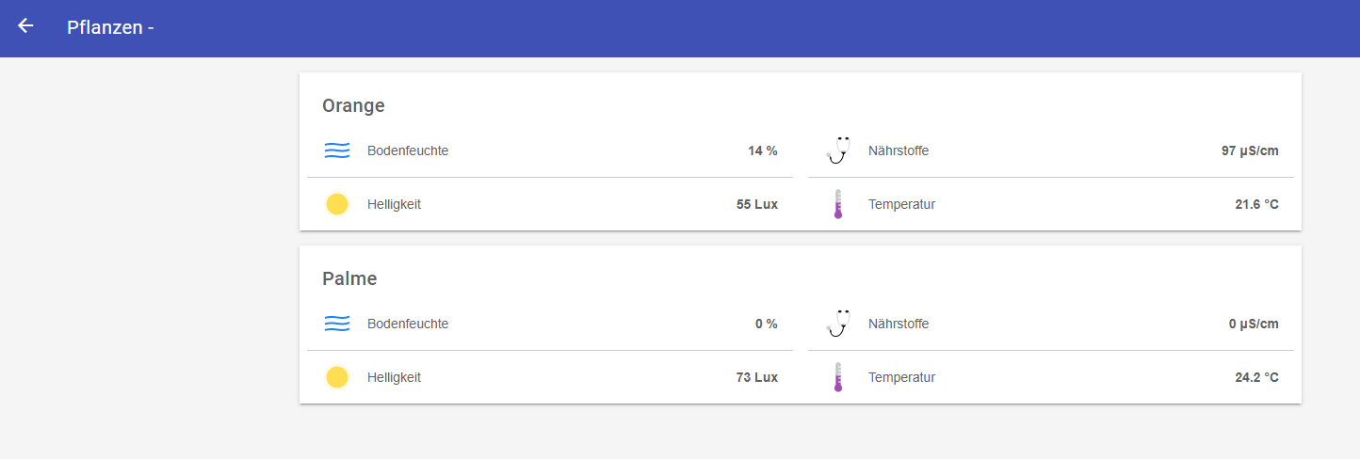The height and width of the screenshot is (459, 1360).
Task: Click the Orange nutrients stethoscope icon
Action: tap(838, 150)
